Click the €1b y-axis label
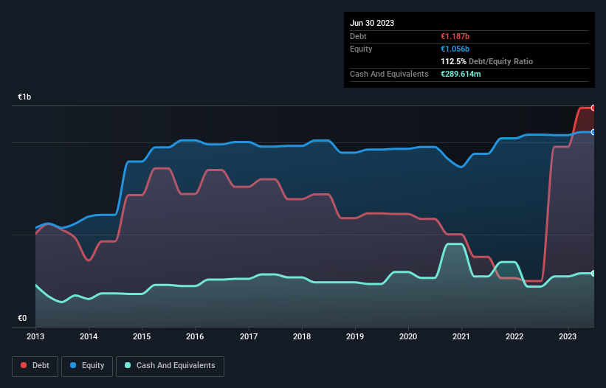 pyautogui.click(x=24, y=97)
